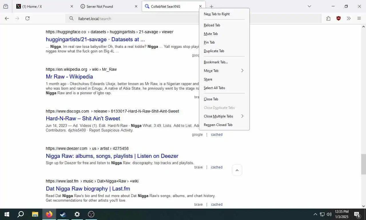Click the Firefox taskbar icon
The width and height of the screenshot is (366, 220).
click(49, 214)
